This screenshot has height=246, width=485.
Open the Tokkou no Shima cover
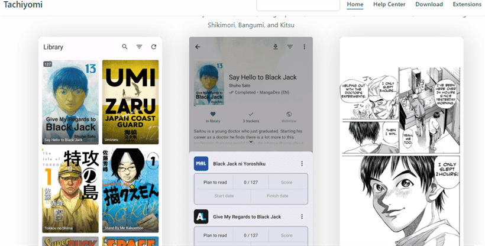tap(70, 190)
